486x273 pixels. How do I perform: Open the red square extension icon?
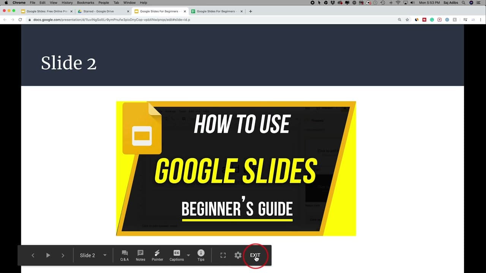click(424, 20)
